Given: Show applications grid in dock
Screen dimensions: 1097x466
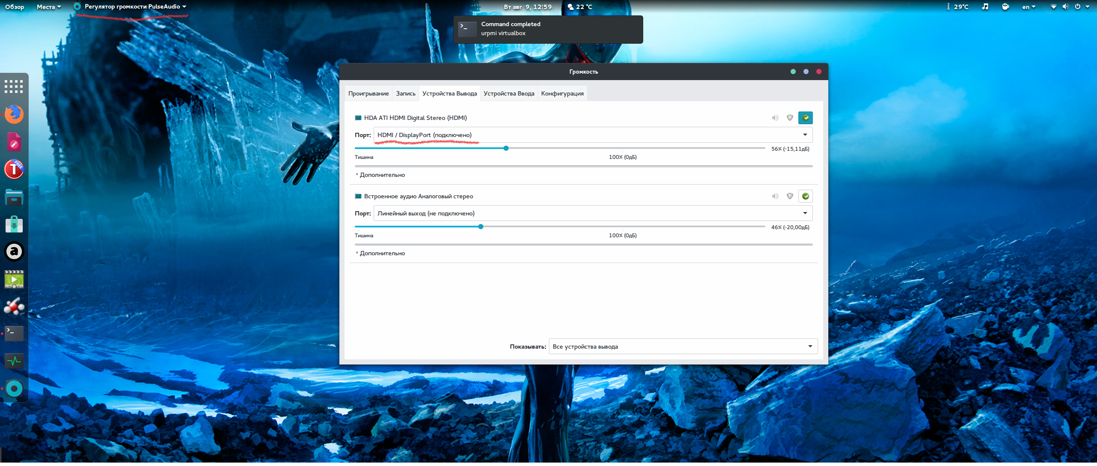Looking at the screenshot, I should 14,87.
